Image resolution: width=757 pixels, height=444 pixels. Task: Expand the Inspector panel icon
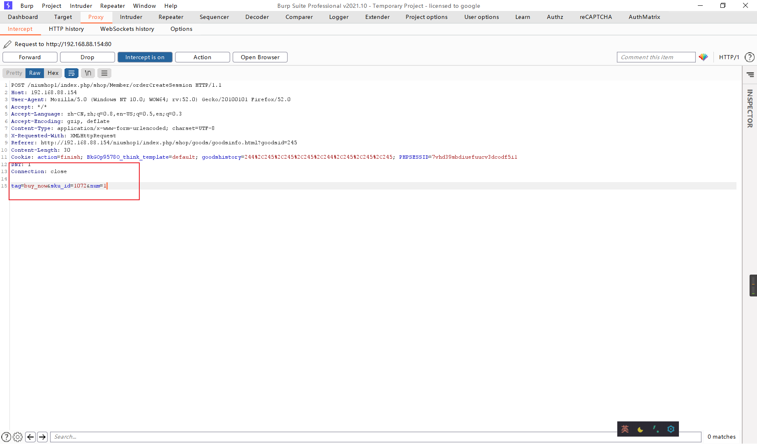click(x=750, y=75)
